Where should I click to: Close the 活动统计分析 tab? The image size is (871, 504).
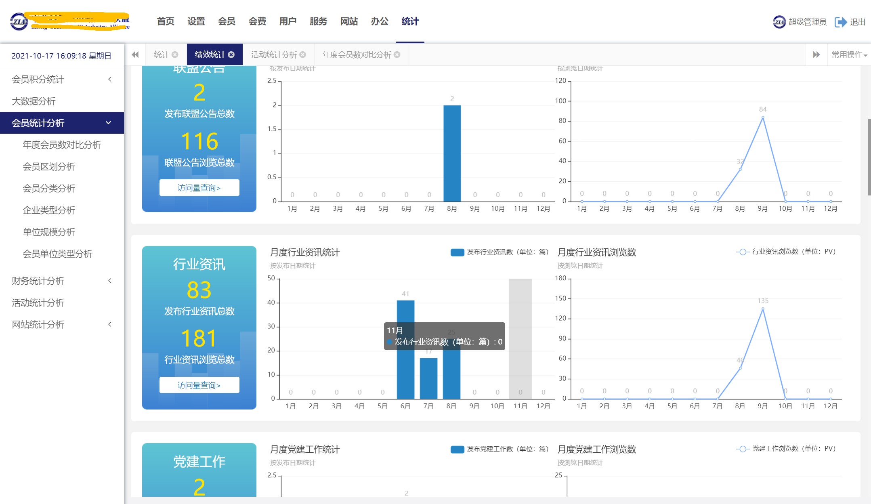click(x=302, y=55)
